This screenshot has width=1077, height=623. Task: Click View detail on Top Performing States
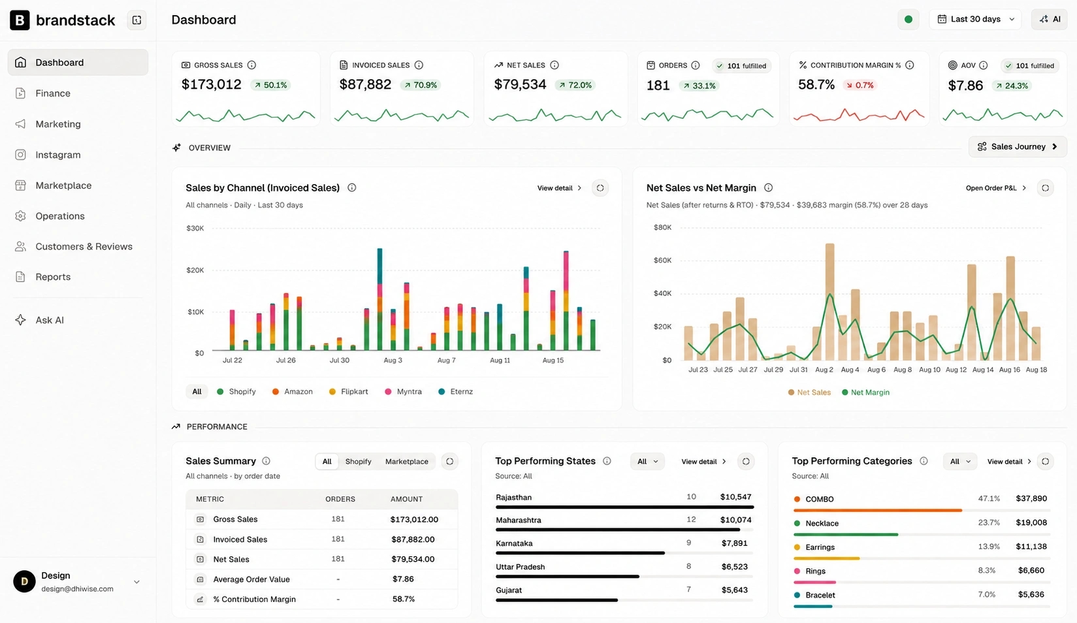click(703, 461)
